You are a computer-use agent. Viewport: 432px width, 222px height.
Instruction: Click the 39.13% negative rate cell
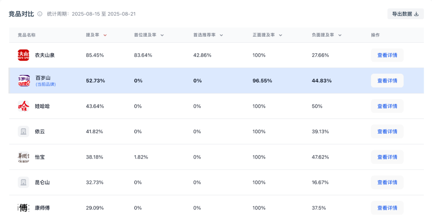320,132
